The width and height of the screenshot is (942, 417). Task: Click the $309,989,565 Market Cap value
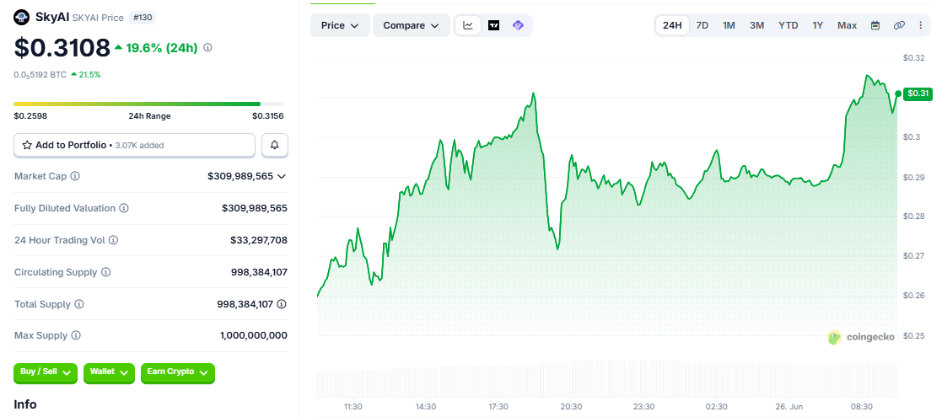(240, 176)
